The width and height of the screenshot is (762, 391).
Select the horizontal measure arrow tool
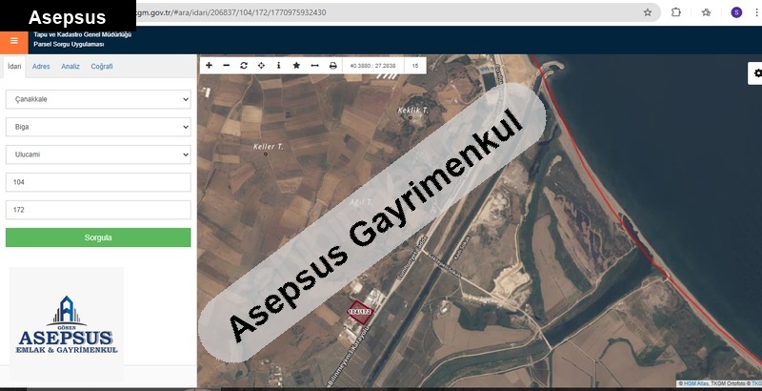click(314, 66)
